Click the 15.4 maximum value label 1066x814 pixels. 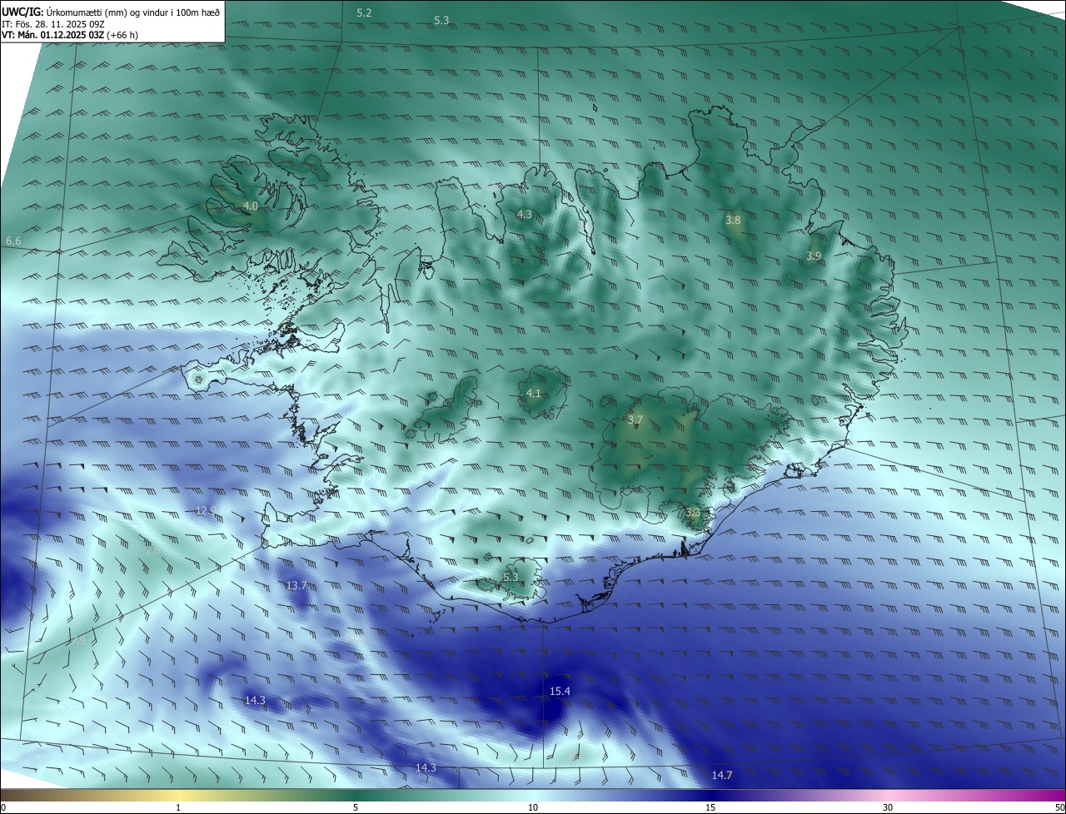[x=560, y=691]
